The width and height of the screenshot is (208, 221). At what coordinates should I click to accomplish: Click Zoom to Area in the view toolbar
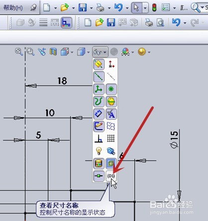tap(30, 52)
